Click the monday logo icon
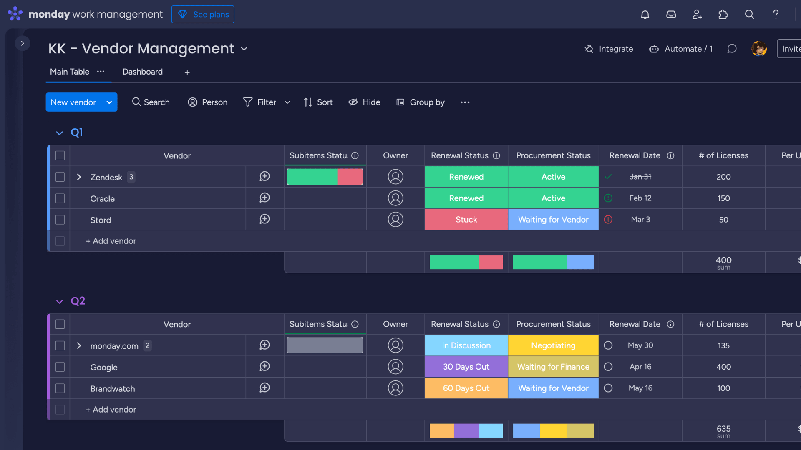 coord(15,14)
